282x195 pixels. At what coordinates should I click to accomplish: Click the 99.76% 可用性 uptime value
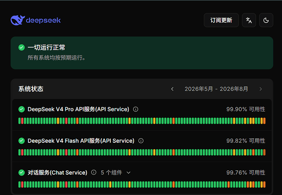click(x=246, y=173)
